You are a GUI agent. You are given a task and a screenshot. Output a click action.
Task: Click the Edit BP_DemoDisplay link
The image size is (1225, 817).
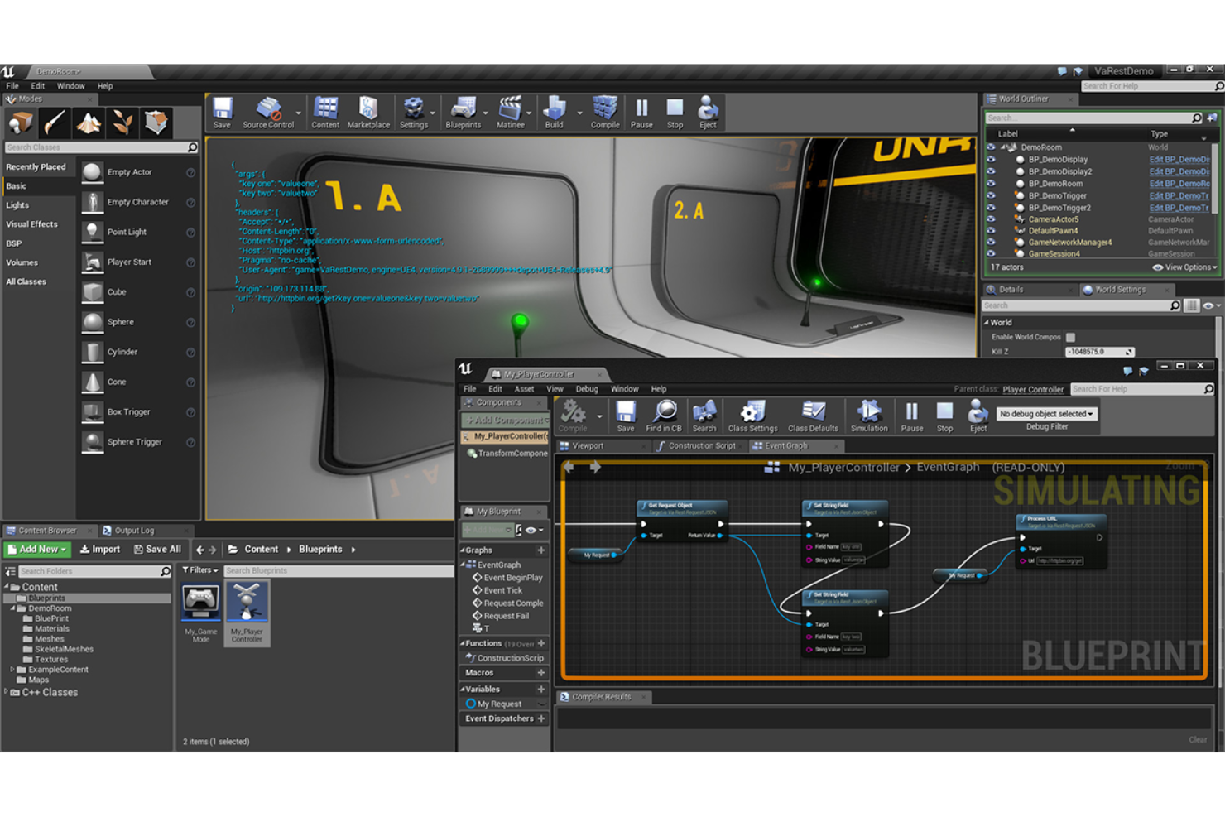pyautogui.click(x=1180, y=159)
